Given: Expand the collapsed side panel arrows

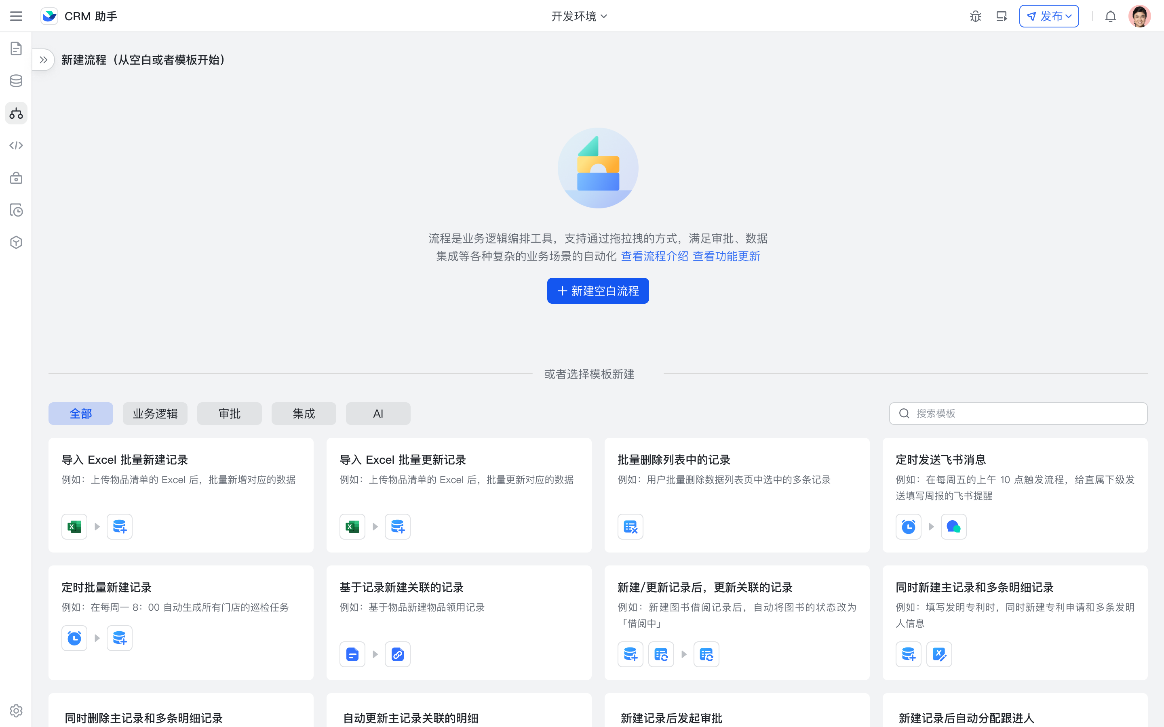Looking at the screenshot, I should pos(43,60).
